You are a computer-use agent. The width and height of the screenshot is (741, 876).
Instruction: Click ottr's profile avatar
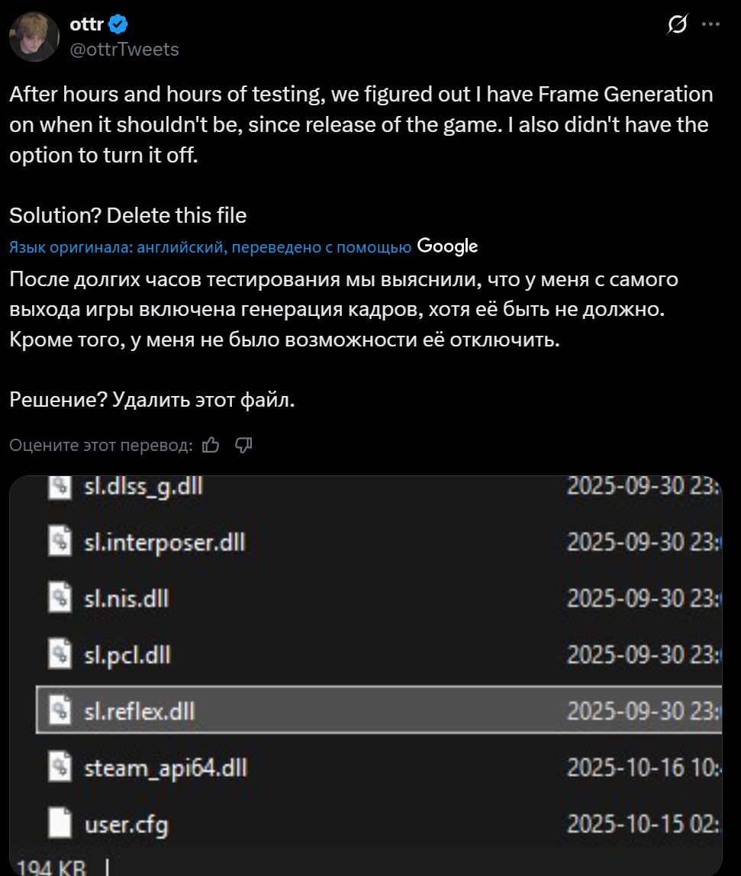point(34,37)
